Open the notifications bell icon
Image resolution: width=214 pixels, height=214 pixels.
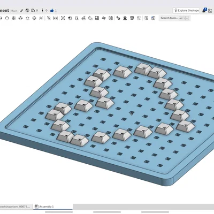click(204, 10)
